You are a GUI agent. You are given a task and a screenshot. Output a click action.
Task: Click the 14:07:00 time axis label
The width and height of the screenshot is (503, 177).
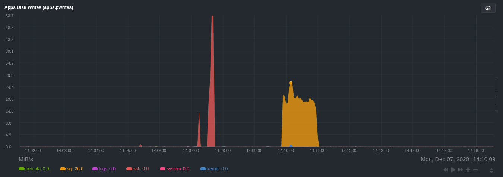191,151
